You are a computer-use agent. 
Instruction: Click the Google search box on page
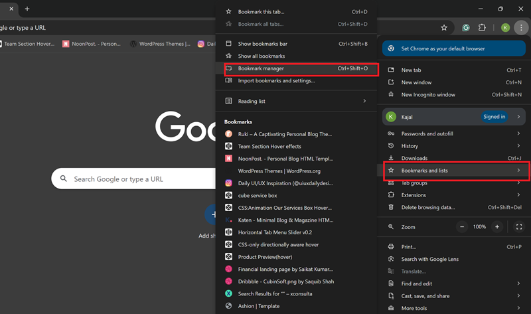tap(133, 179)
